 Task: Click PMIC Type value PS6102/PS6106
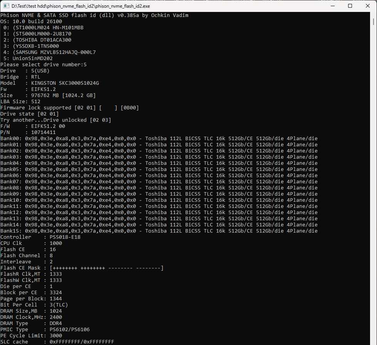(x=69, y=329)
